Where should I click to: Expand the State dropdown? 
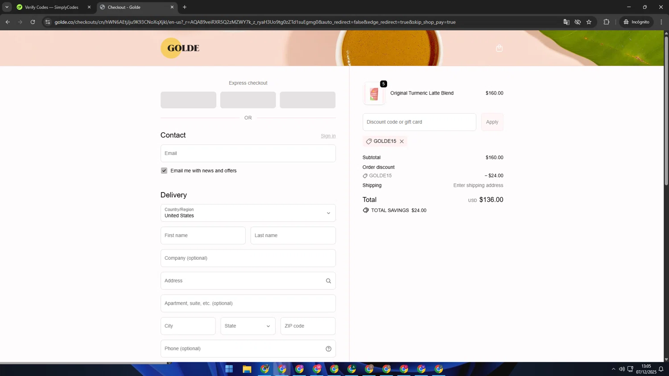click(248, 326)
